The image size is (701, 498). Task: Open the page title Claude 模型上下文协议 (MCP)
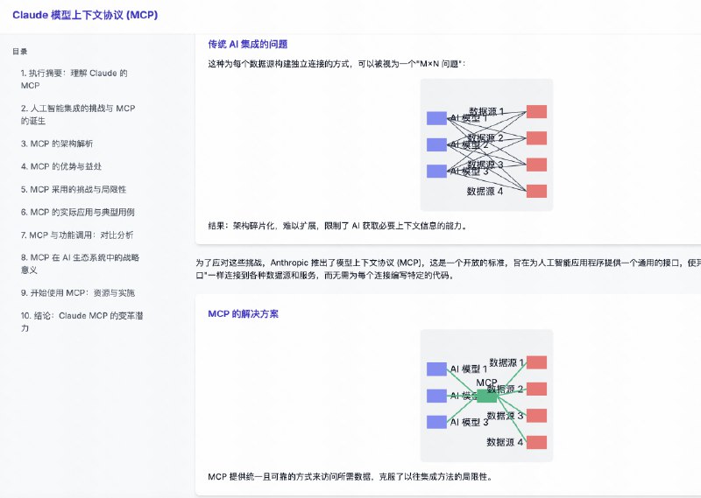point(85,15)
